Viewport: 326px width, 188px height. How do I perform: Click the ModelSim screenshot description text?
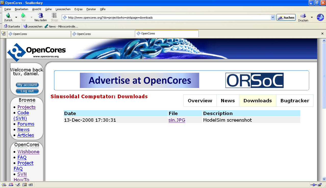click(x=228, y=120)
